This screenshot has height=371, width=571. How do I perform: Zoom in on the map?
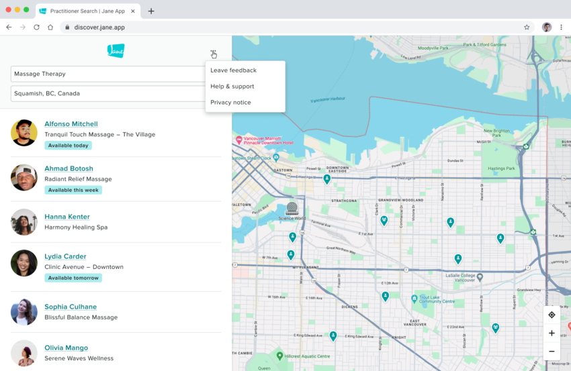tap(552, 333)
